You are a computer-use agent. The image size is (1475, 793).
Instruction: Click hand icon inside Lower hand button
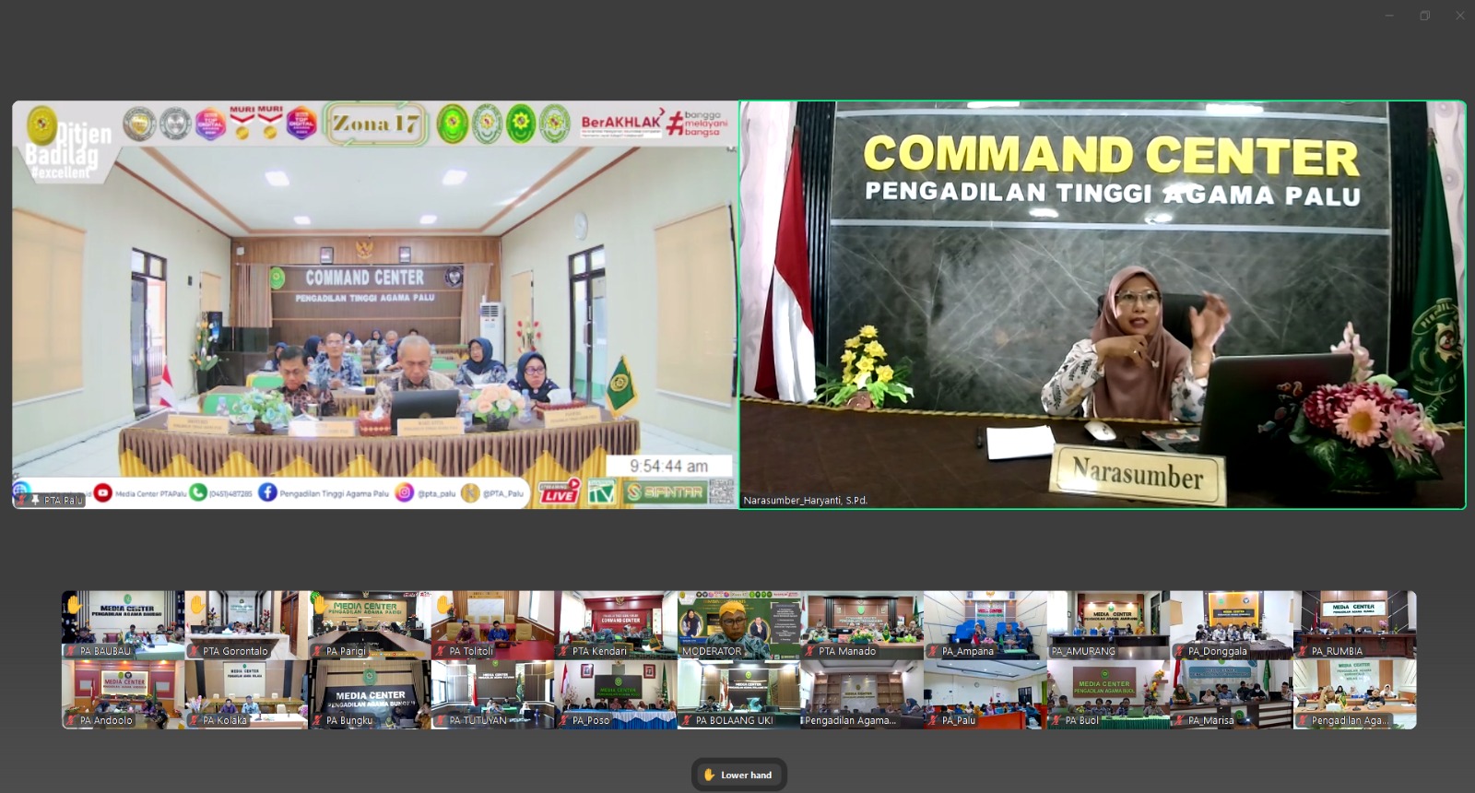click(x=709, y=775)
